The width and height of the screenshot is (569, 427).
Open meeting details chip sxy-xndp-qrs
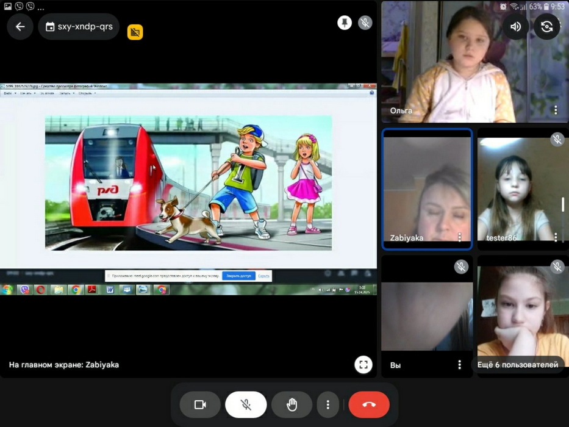point(79,26)
